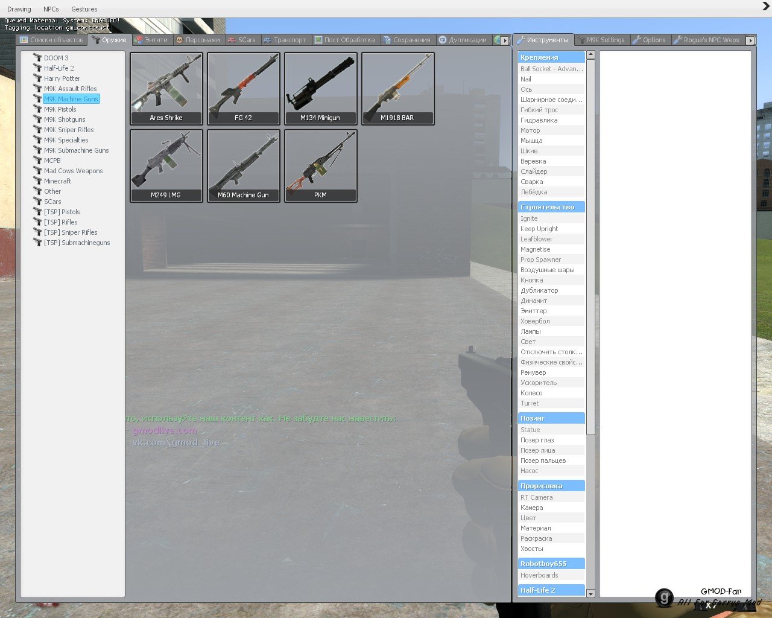
Task: Choose the M60 Machine Gun
Action: pos(244,166)
